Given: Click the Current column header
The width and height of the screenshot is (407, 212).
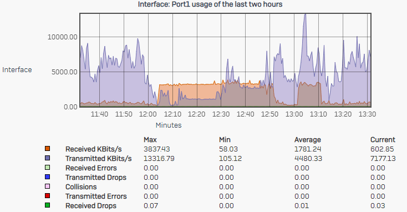Looking at the screenshot, I should (383, 140).
